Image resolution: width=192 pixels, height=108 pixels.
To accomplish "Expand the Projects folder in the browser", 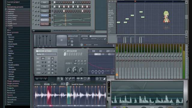I will click(x=10, y=88).
